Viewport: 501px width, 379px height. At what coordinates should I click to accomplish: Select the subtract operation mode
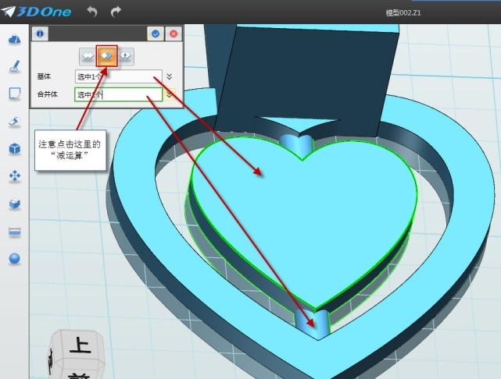pos(106,56)
